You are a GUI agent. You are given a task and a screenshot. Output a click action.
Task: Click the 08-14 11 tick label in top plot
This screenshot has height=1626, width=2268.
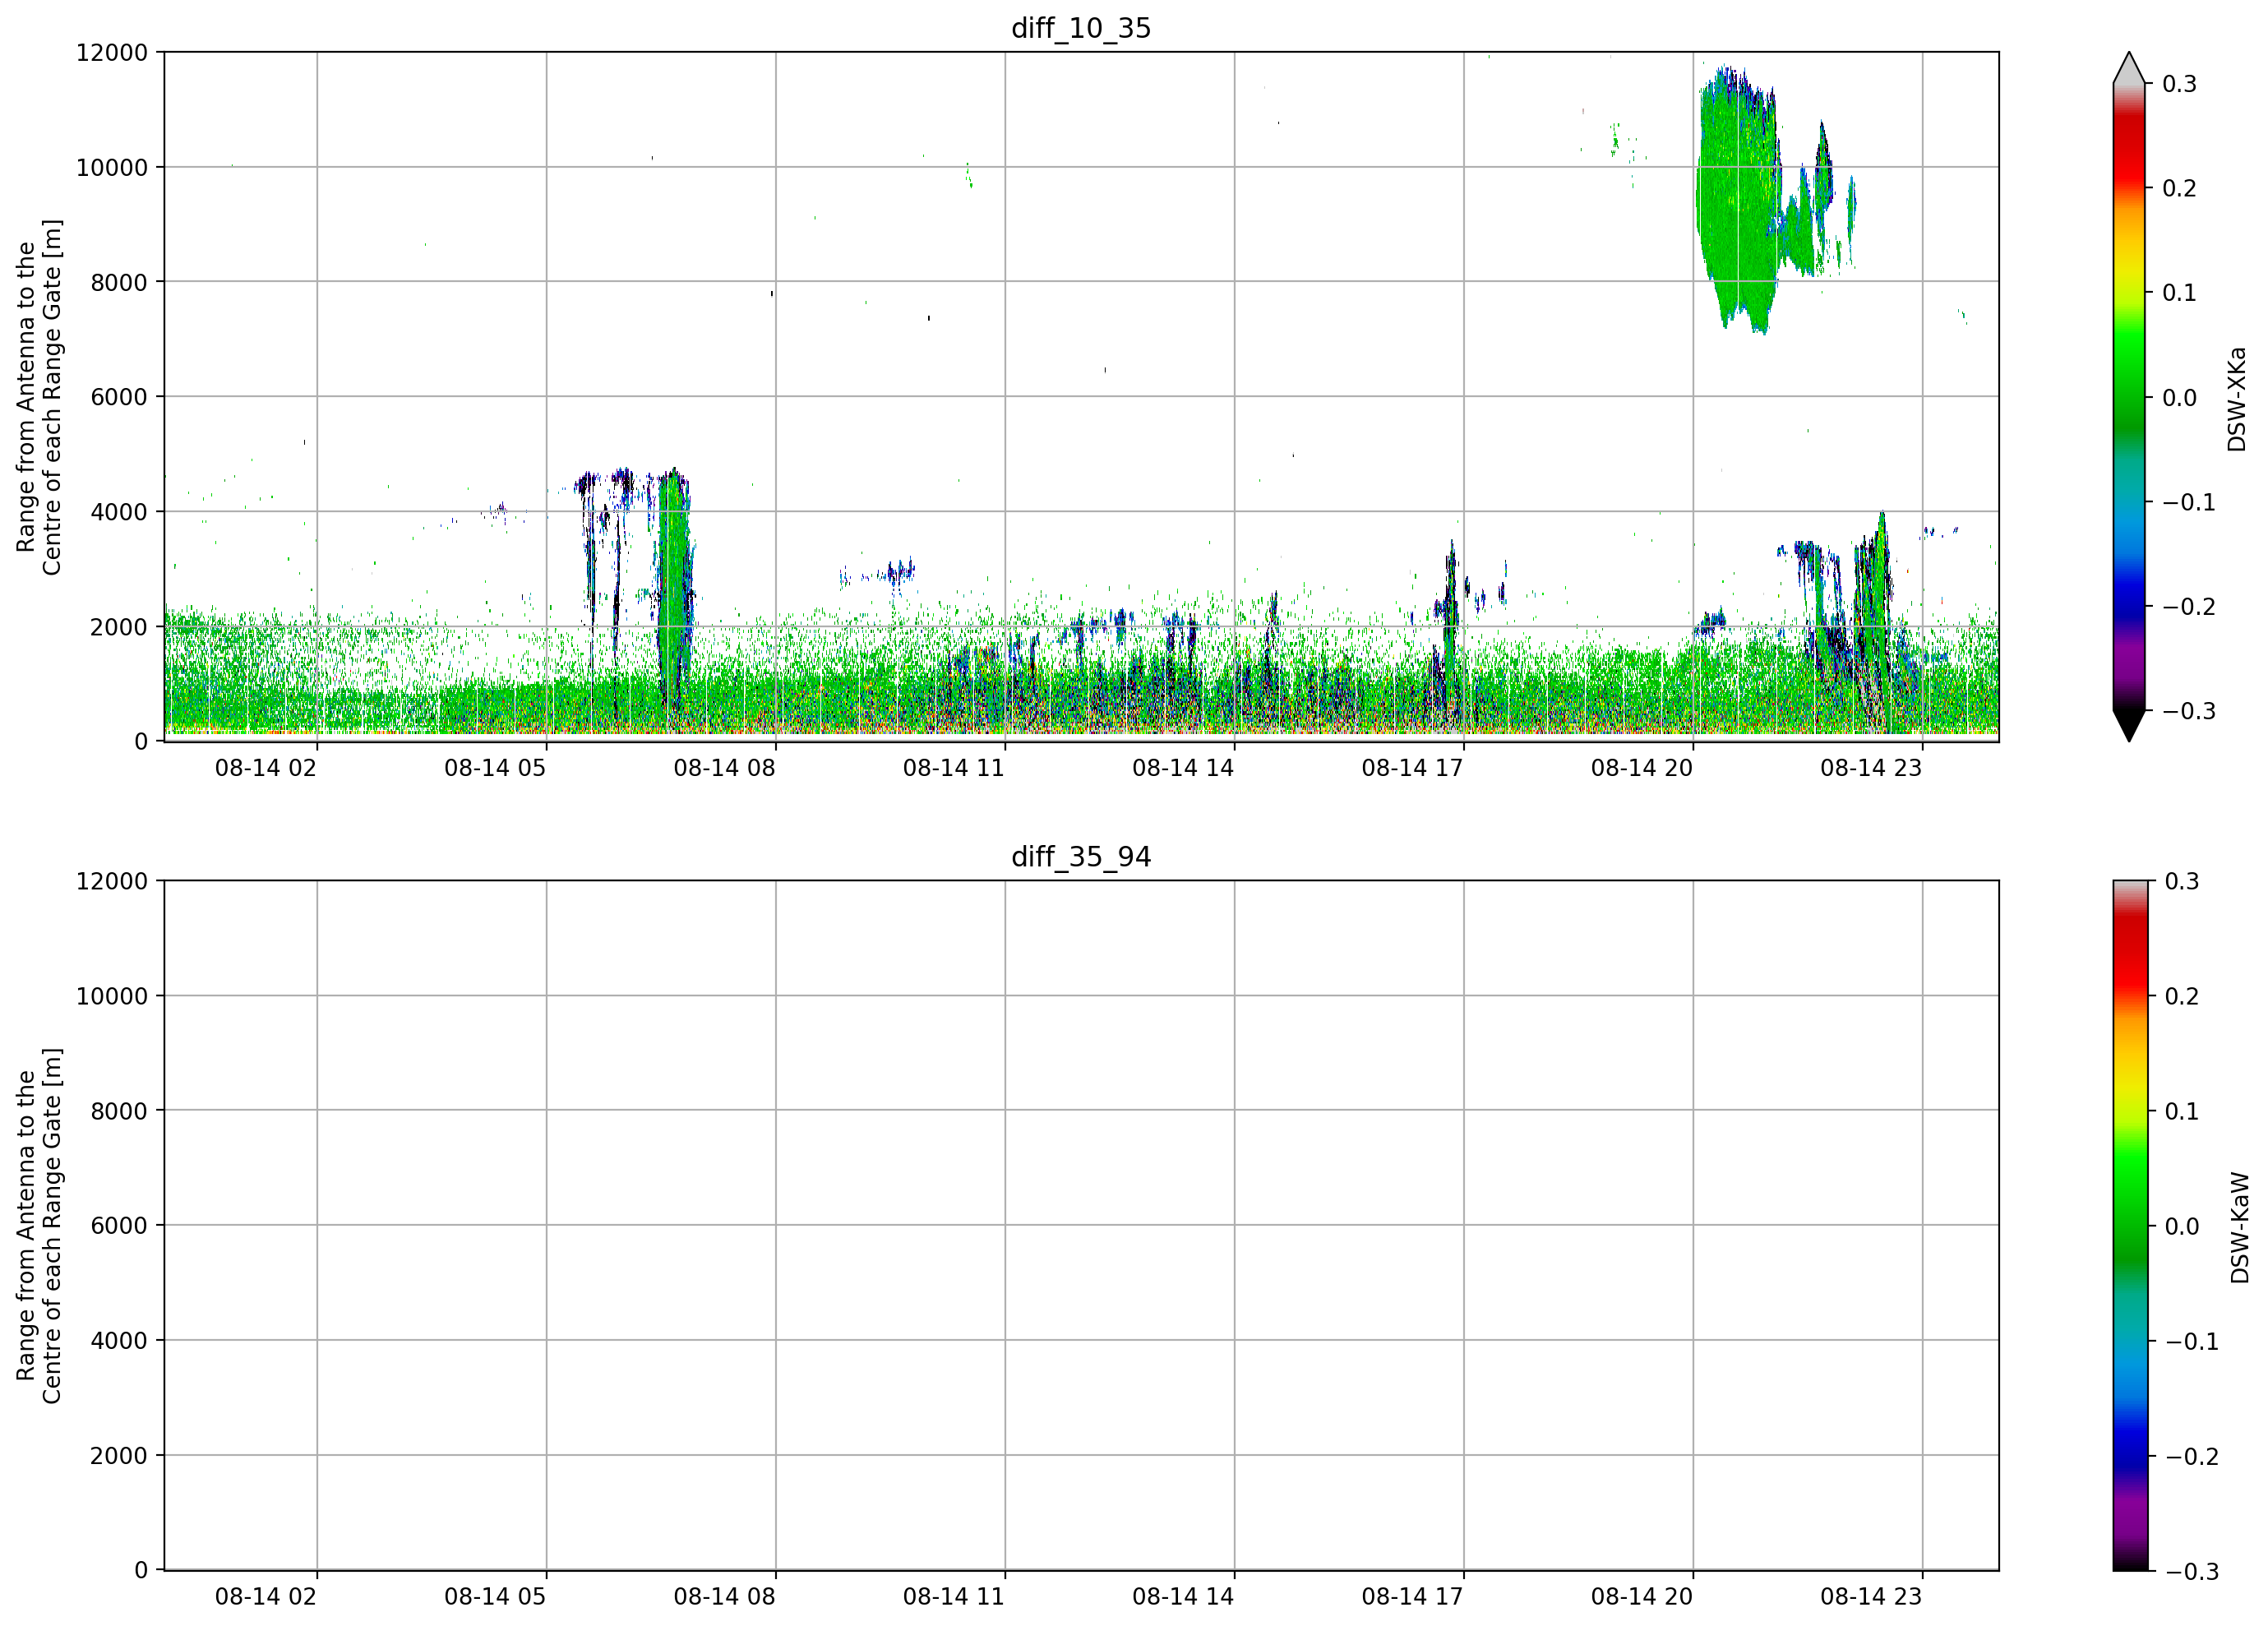[953, 768]
